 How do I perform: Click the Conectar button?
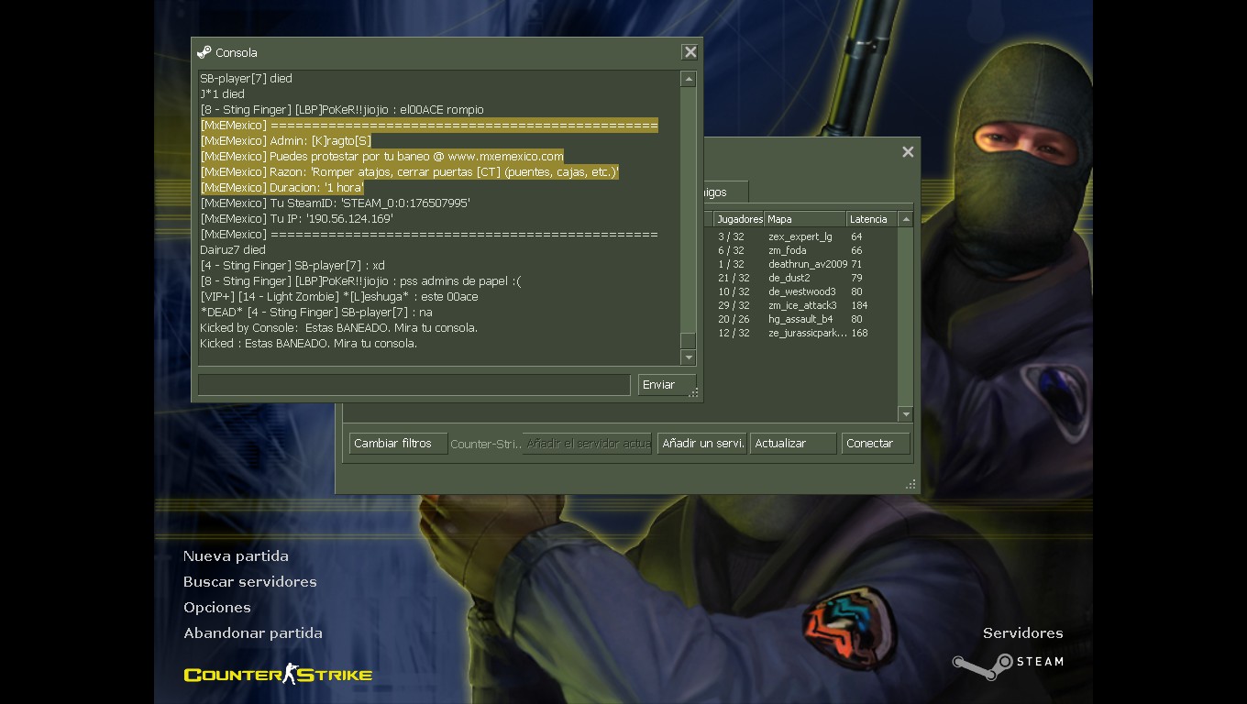876,444
